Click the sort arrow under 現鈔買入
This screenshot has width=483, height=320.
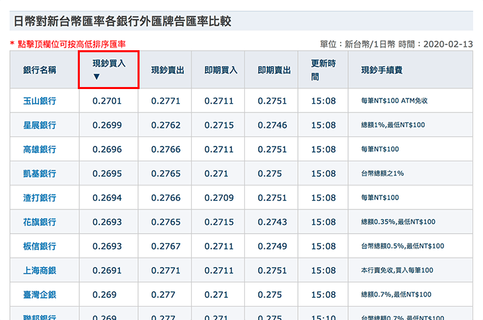point(97,76)
